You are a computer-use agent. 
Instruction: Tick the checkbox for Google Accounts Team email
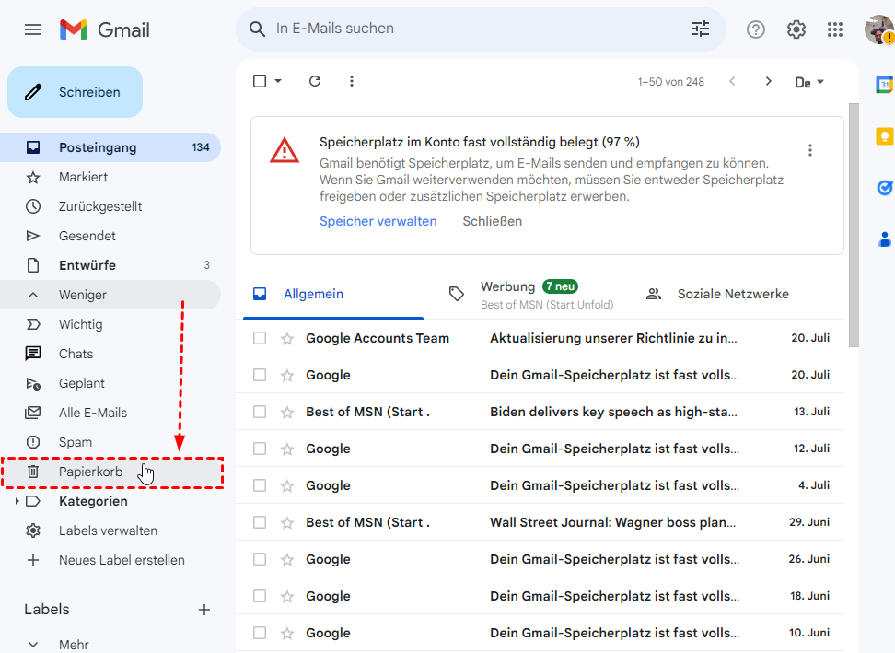(260, 338)
